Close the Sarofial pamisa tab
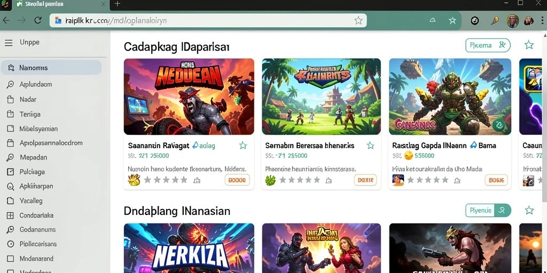547x273 pixels. 103,4
